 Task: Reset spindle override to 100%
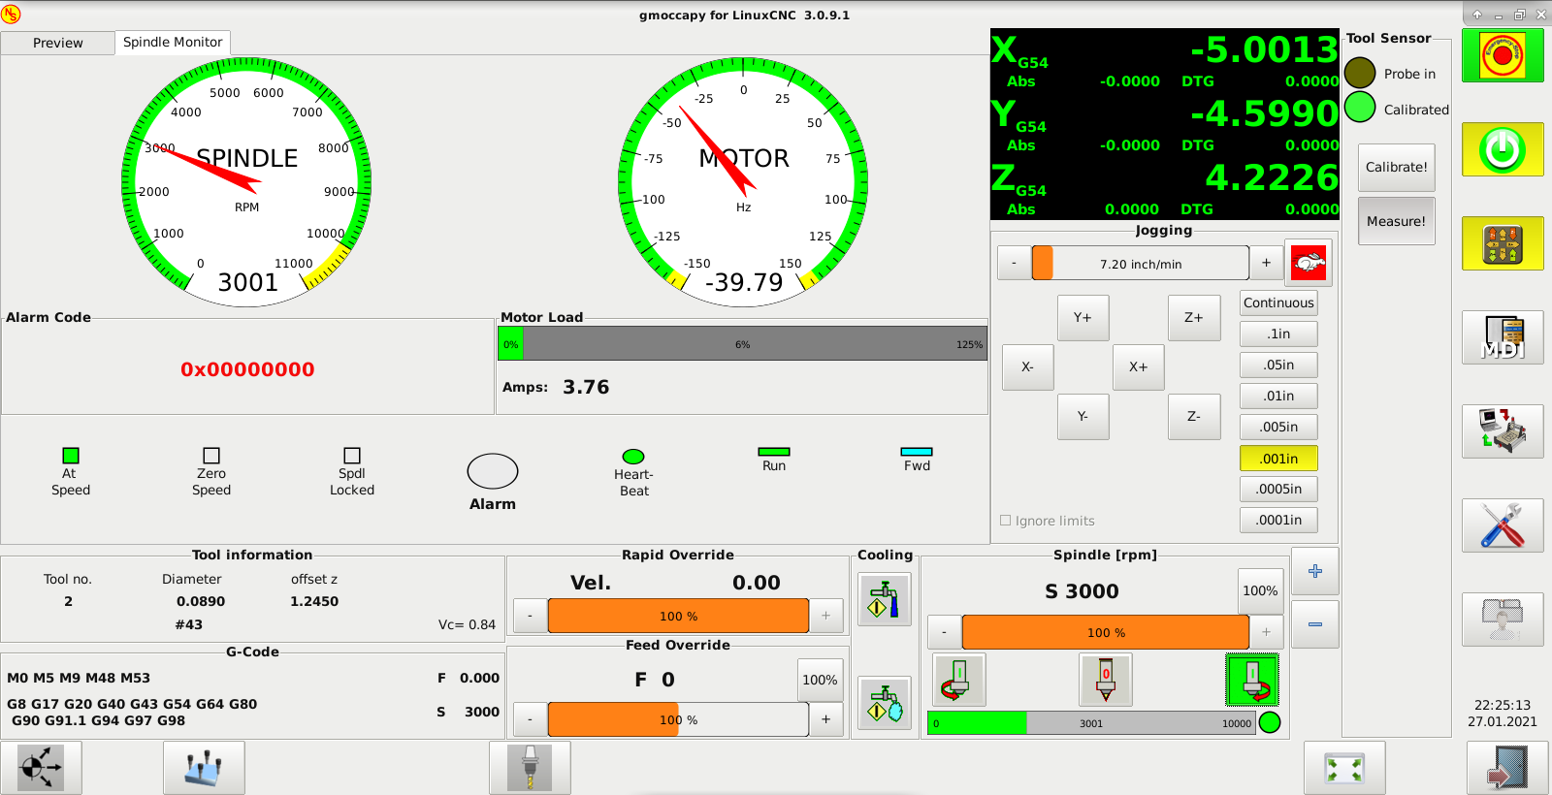tap(1260, 590)
